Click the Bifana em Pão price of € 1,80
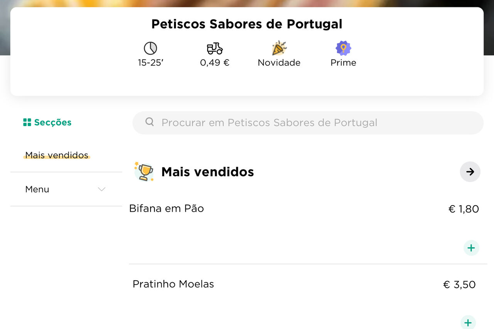The width and height of the screenshot is (494, 329). tap(464, 209)
